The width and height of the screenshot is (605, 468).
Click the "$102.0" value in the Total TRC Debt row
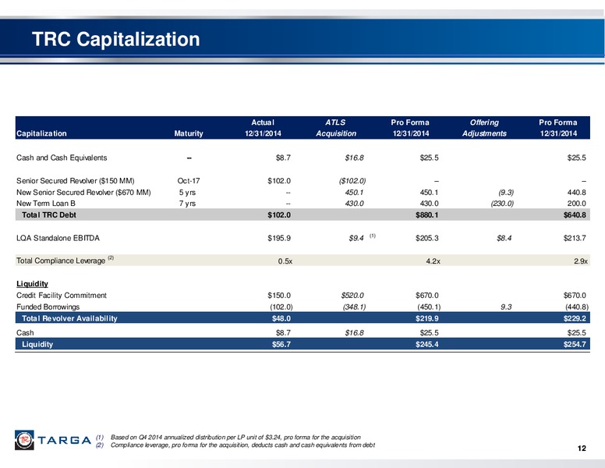coord(279,214)
